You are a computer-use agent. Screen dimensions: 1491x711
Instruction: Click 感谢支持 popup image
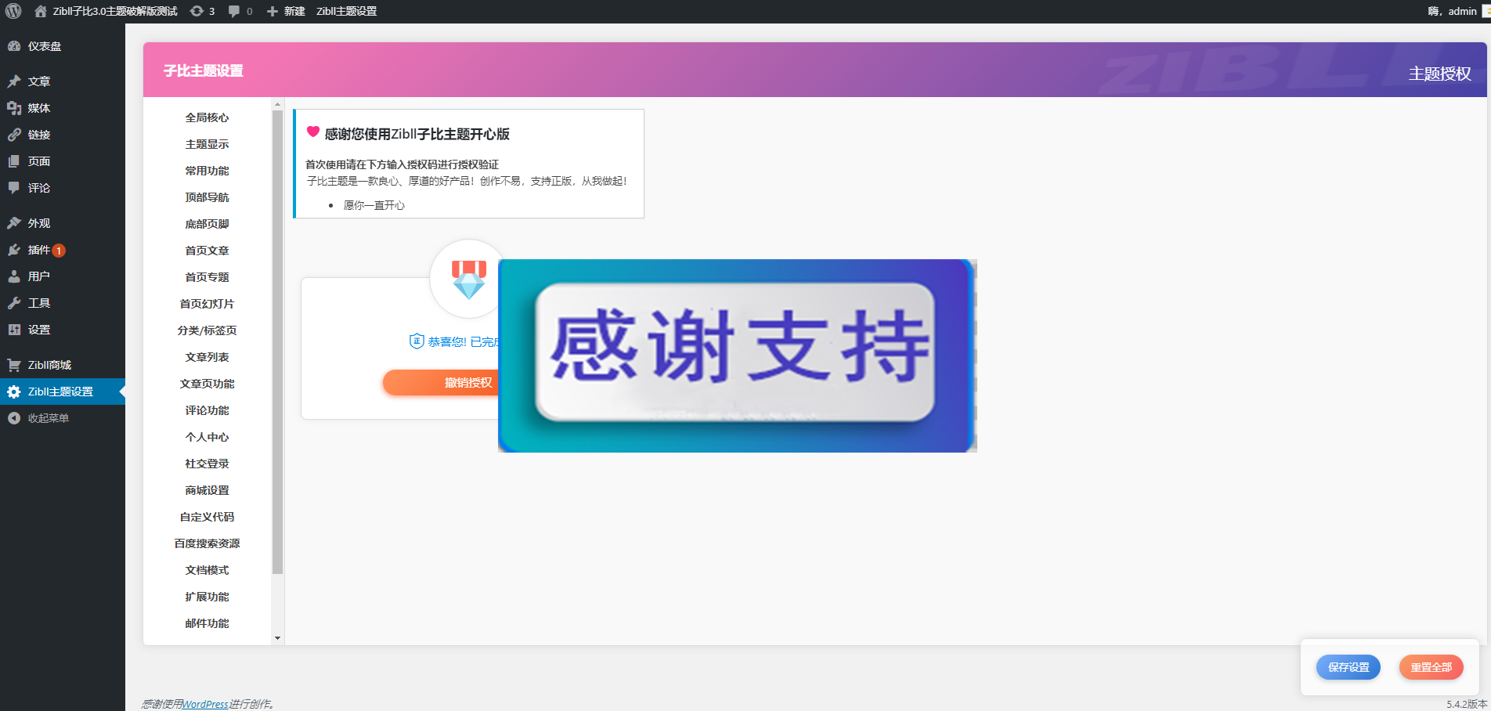[x=738, y=355]
